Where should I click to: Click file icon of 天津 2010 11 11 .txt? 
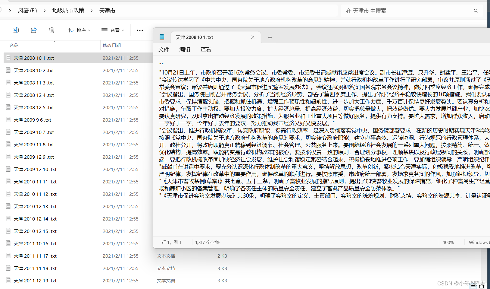(x=8, y=181)
